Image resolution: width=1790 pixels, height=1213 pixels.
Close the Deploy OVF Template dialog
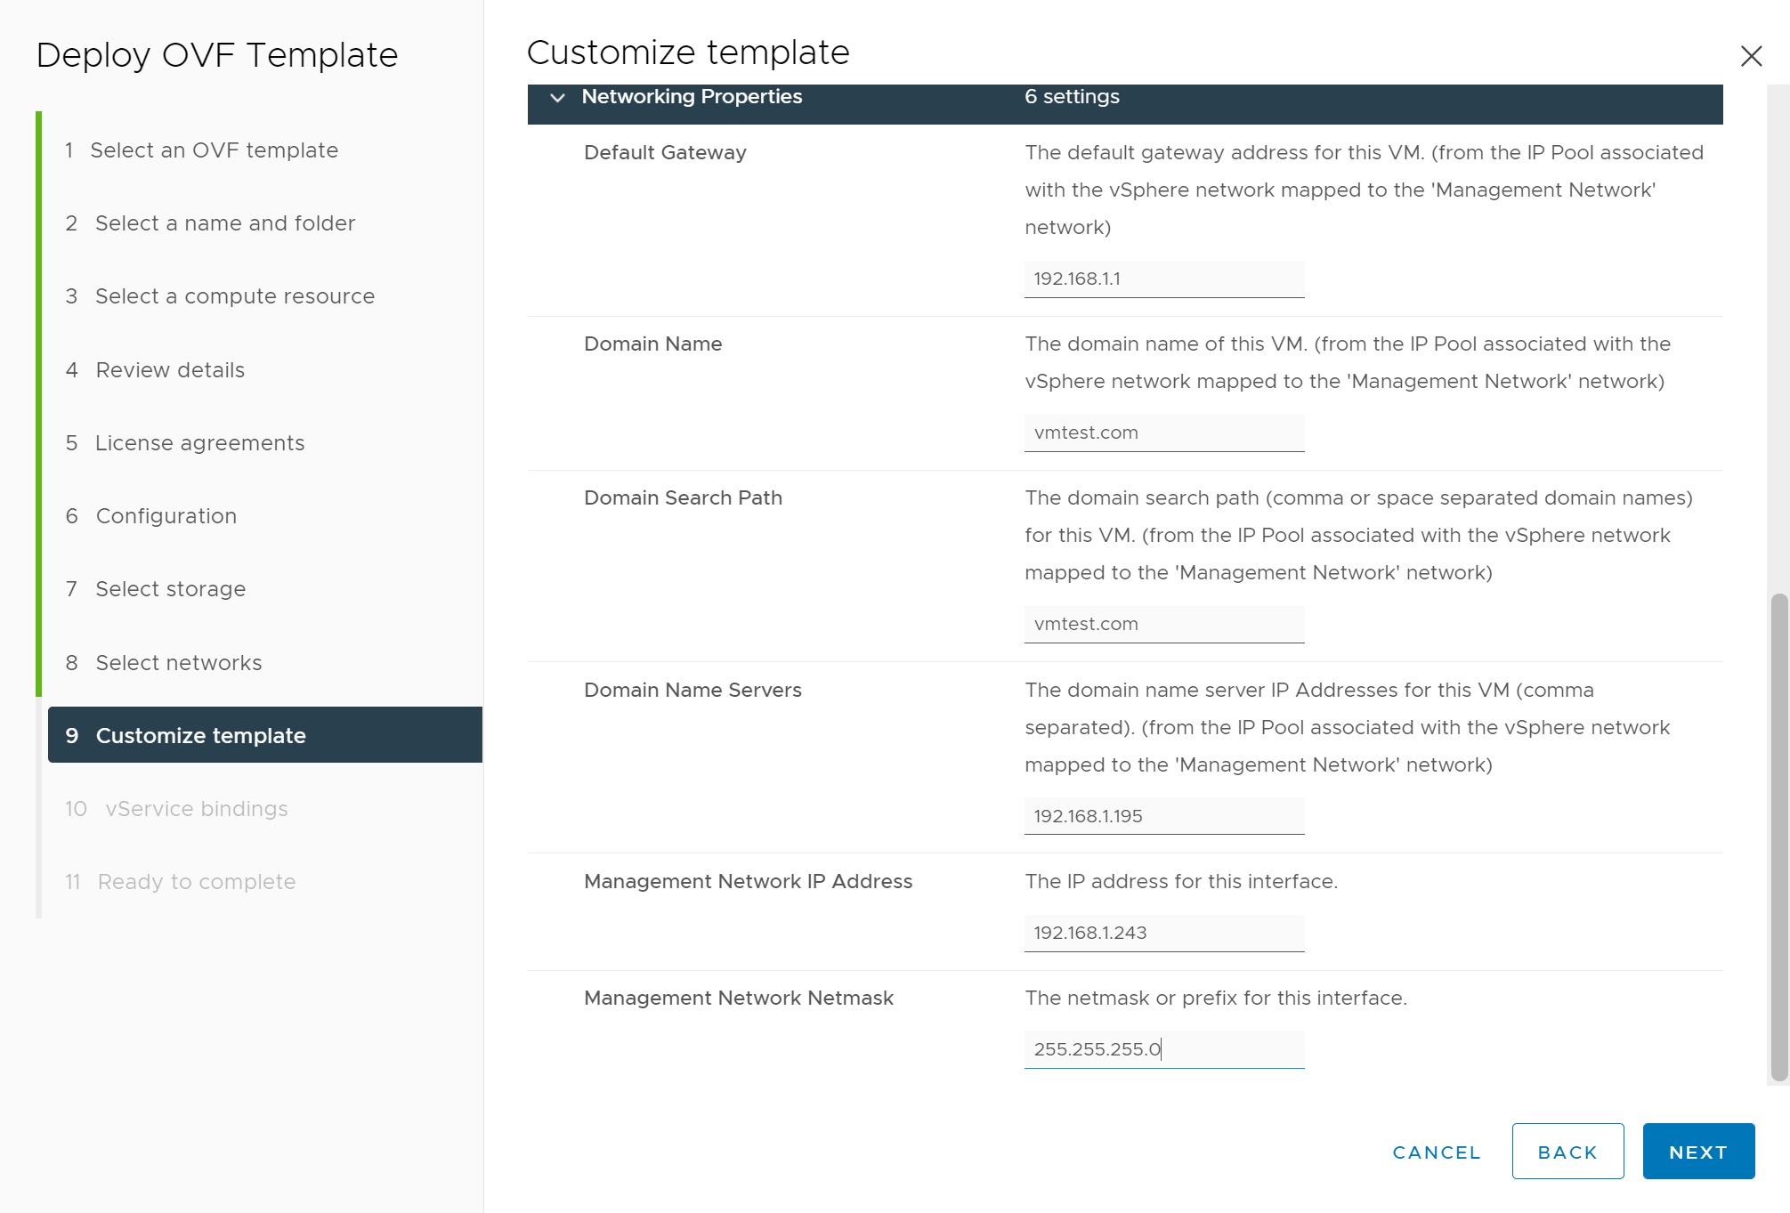pyautogui.click(x=1750, y=56)
